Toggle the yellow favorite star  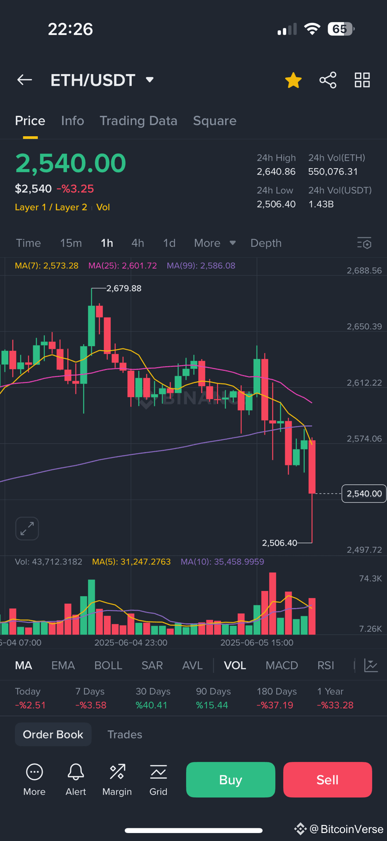click(294, 80)
